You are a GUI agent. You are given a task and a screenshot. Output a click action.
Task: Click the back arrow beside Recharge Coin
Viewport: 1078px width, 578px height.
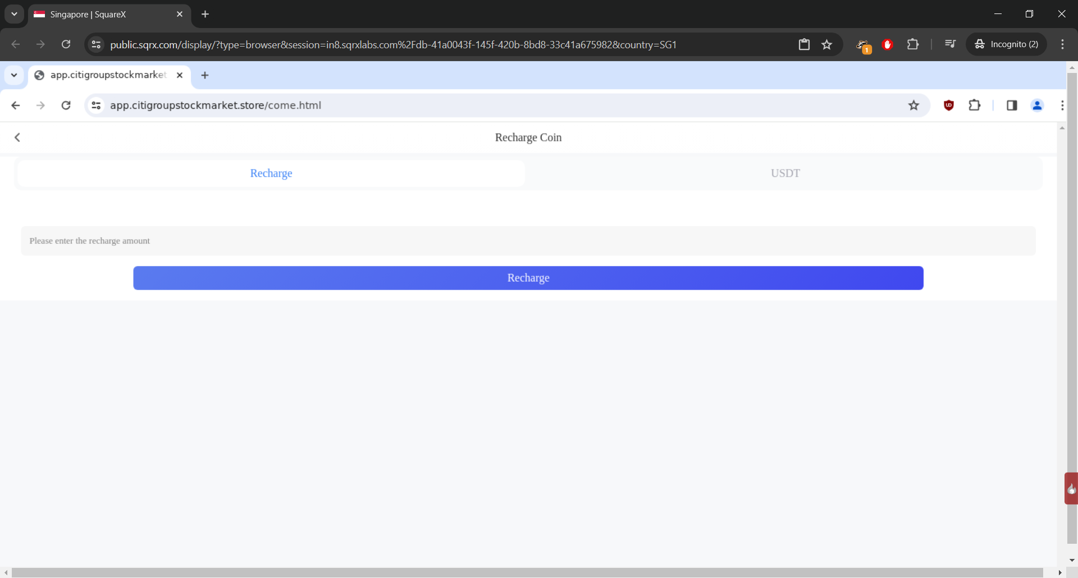[17, 137]
